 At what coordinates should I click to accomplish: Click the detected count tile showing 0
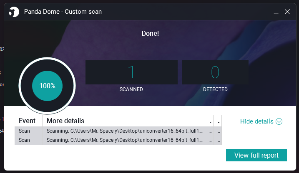click(x=215, y=72)
